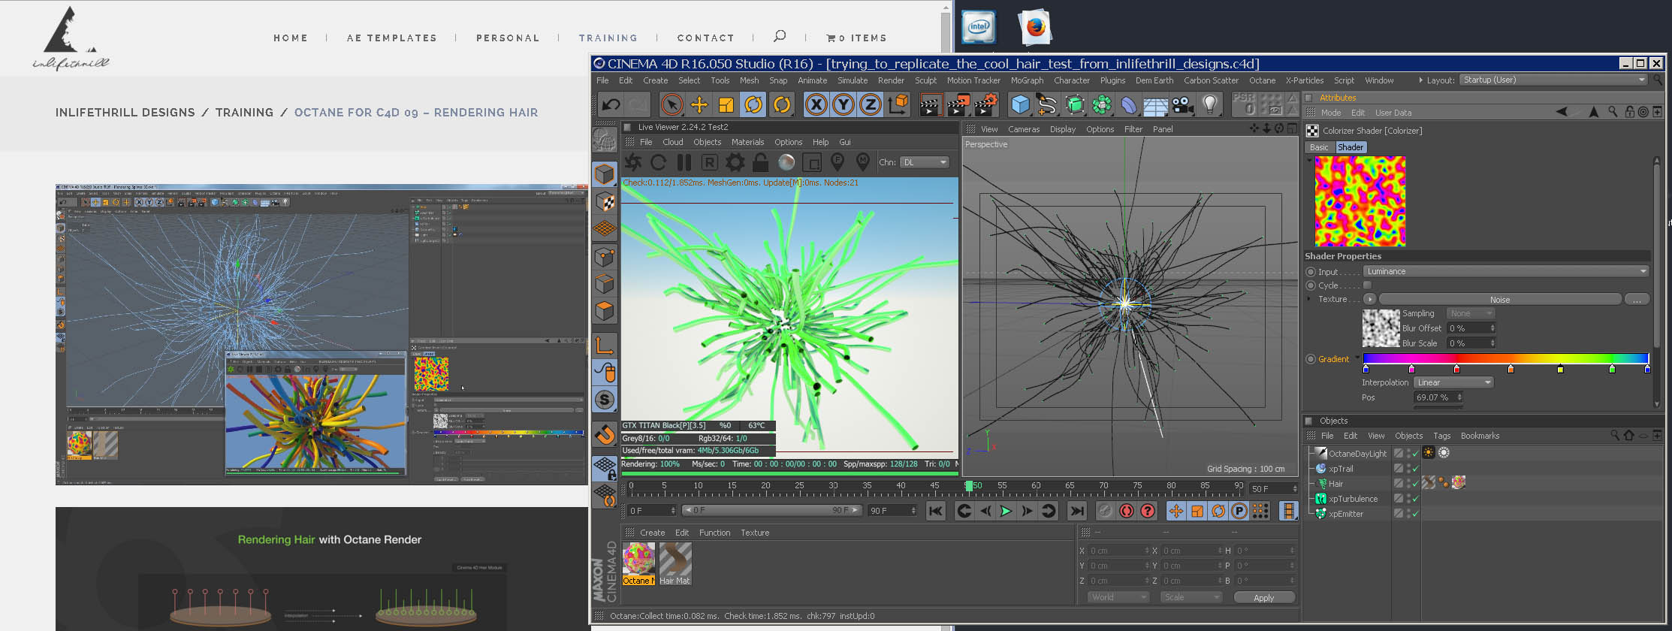The height and width of the screenshot is (631, 1672).
Task: Add a light using the bulb icon
Action: 1210,105
